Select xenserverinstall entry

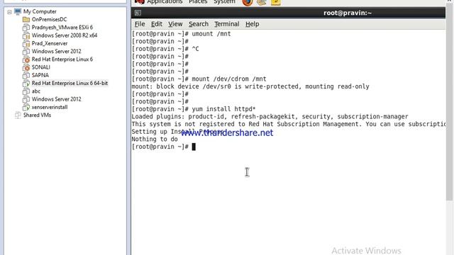pyautogui.click(x=50, y=107)
